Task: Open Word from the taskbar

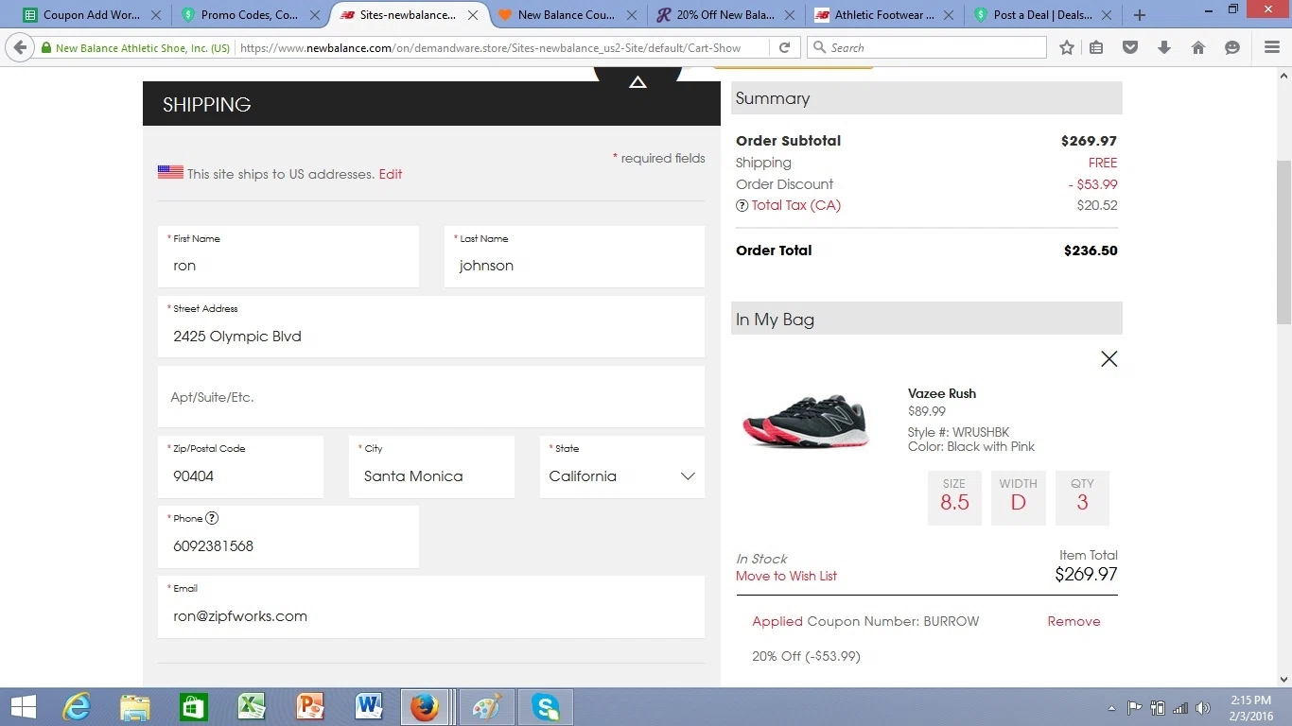Action: pos(368,707)
